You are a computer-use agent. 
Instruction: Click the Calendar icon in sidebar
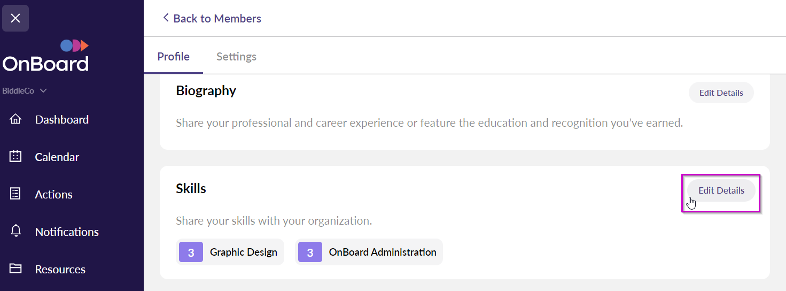[15, 157]
